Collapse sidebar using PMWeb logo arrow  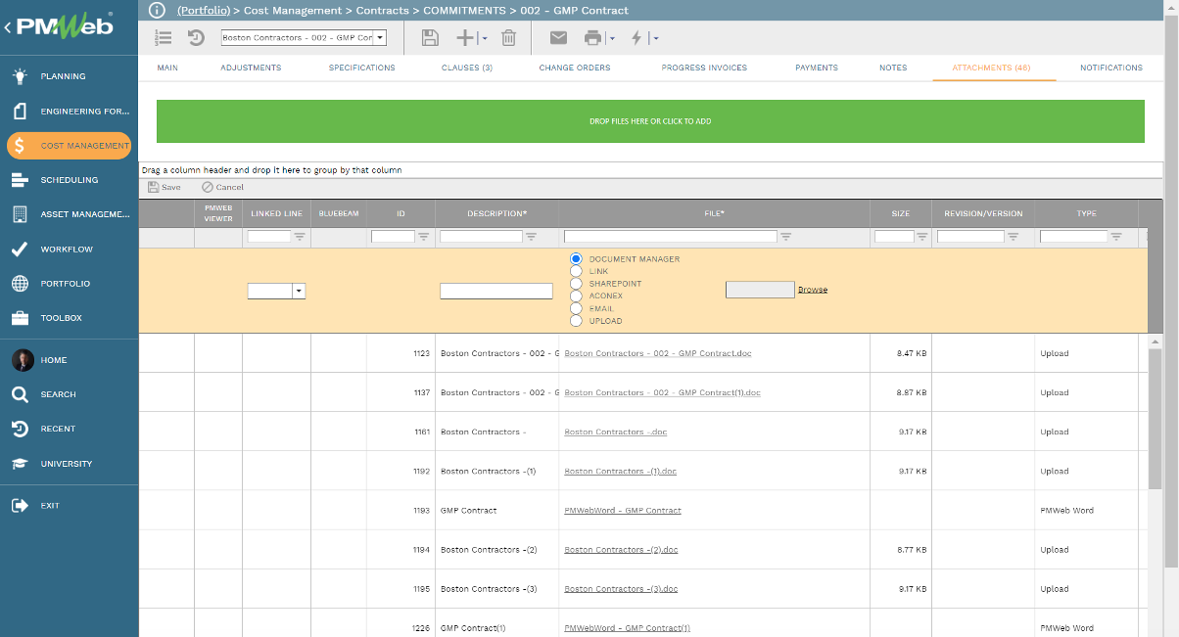point(9,27)
